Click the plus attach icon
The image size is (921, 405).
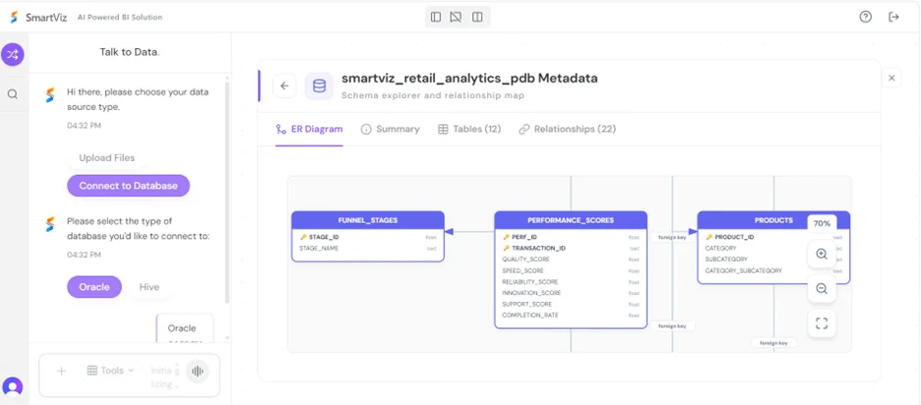coord(61,371)
